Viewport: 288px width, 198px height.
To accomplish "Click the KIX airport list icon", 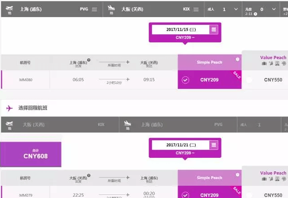I will click(196, 9).
